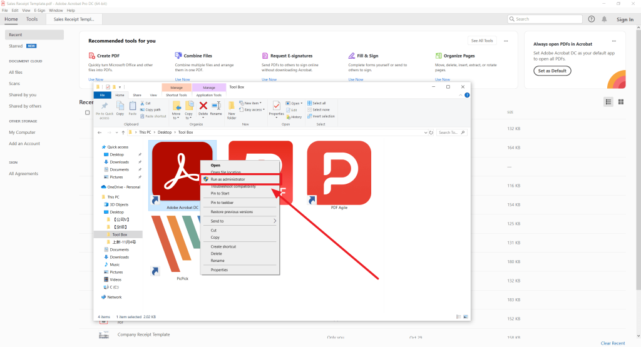The height and width of the screenshot is (347, 641).
Task: Click History in the Open group
Action: tap(294, 117)
